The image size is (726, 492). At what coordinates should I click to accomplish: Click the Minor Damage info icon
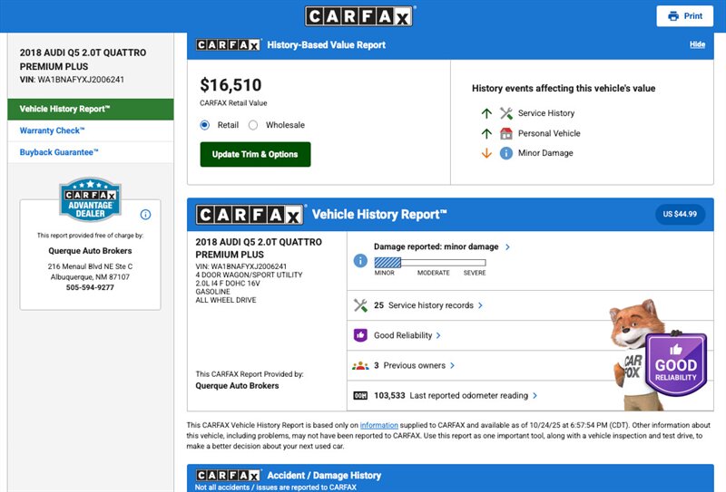[506, 153]
